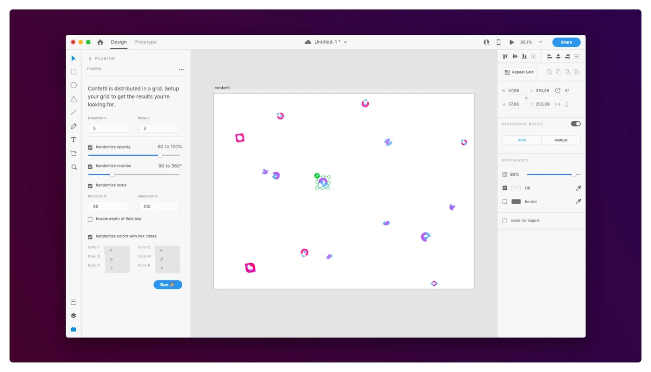This screenshot has height=372, width=651.
Task: Select the Polygon triangle tool
Action: [x=73, y=99]
